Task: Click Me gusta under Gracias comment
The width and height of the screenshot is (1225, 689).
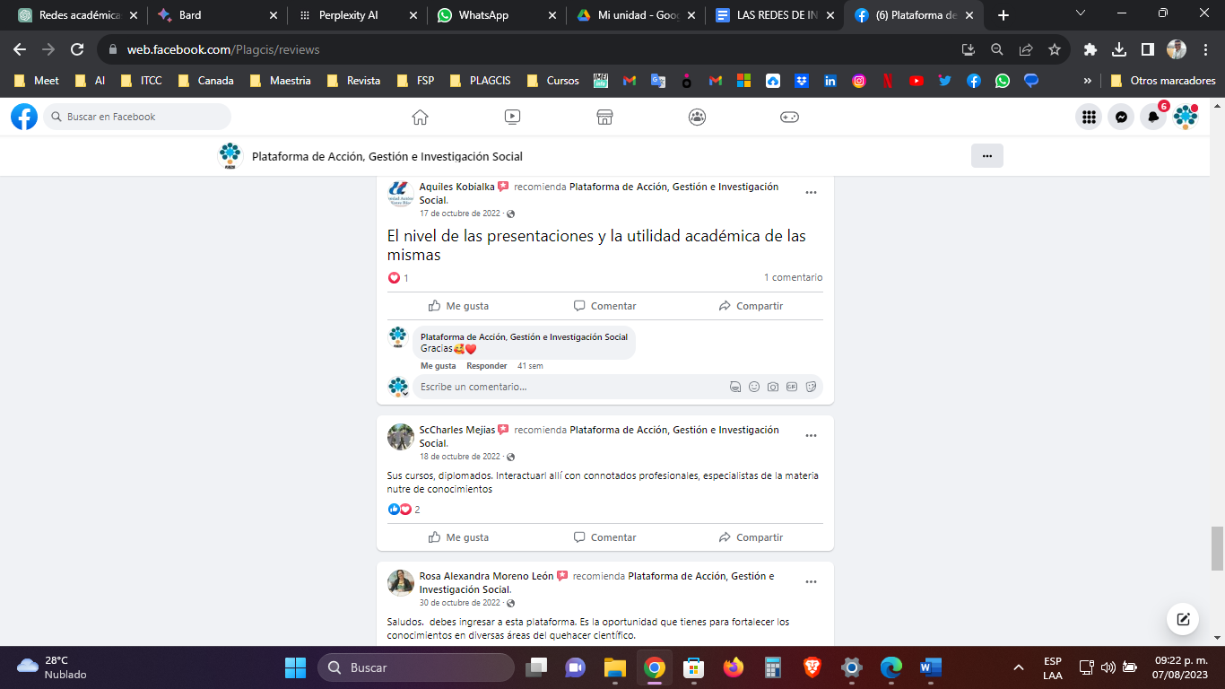Action: coord(439,366)
